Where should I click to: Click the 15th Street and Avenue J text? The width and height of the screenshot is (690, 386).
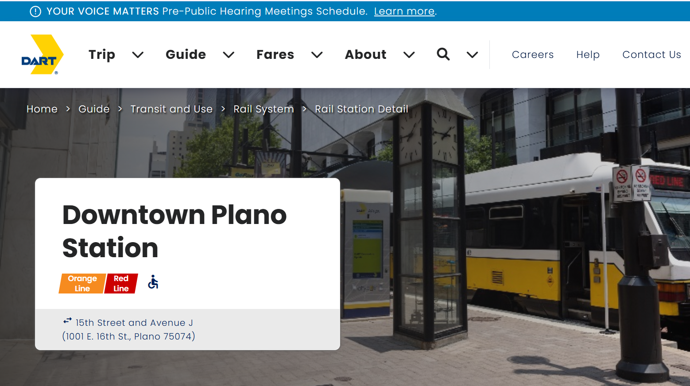click(134, 323)
